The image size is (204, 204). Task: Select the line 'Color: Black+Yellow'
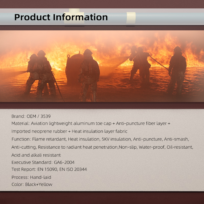32,184
